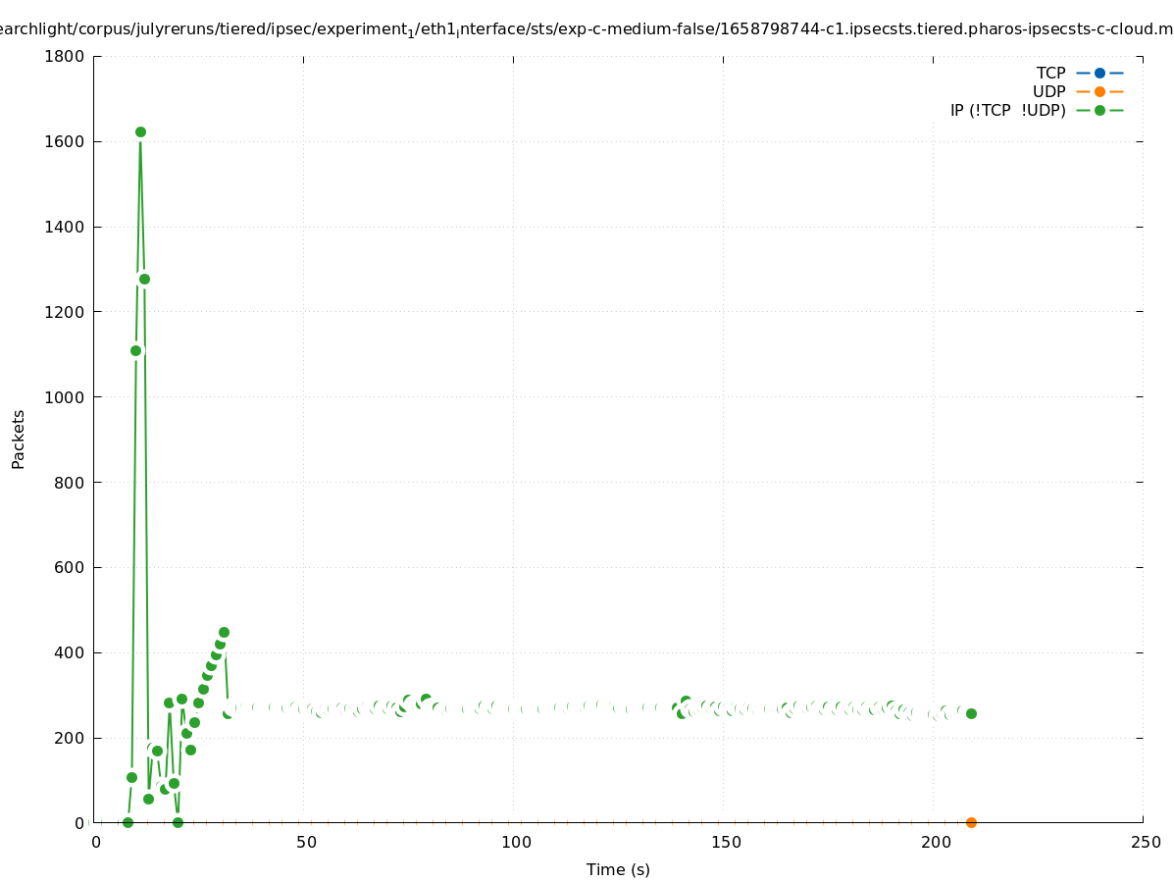Click the green IP legend marker

[1099, 110]
